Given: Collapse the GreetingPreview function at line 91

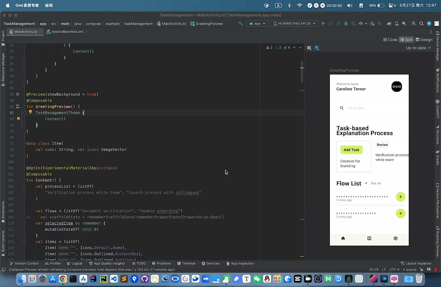Looking at the screenshot, I should (x=24, y=107).
